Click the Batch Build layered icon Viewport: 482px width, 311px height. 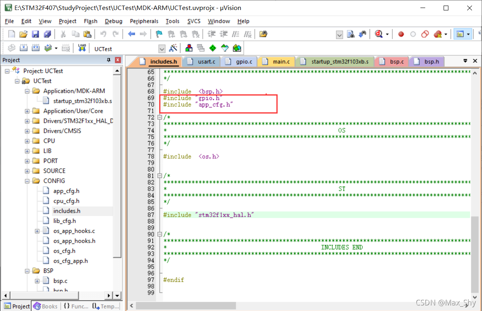click(x=48, y=48)
